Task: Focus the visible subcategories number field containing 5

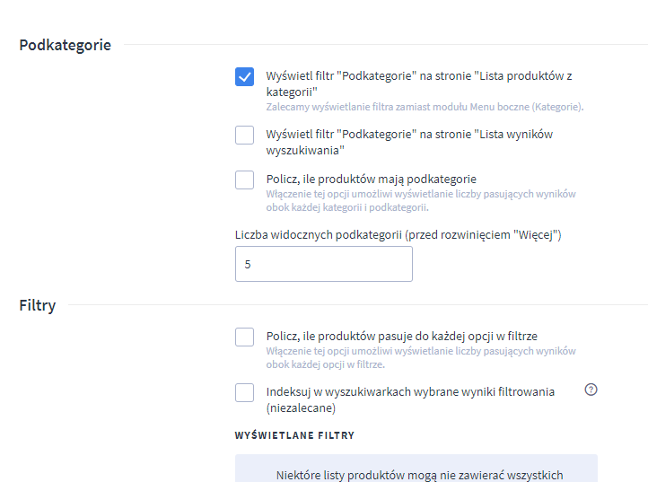Action: click(x=324, y=264)
